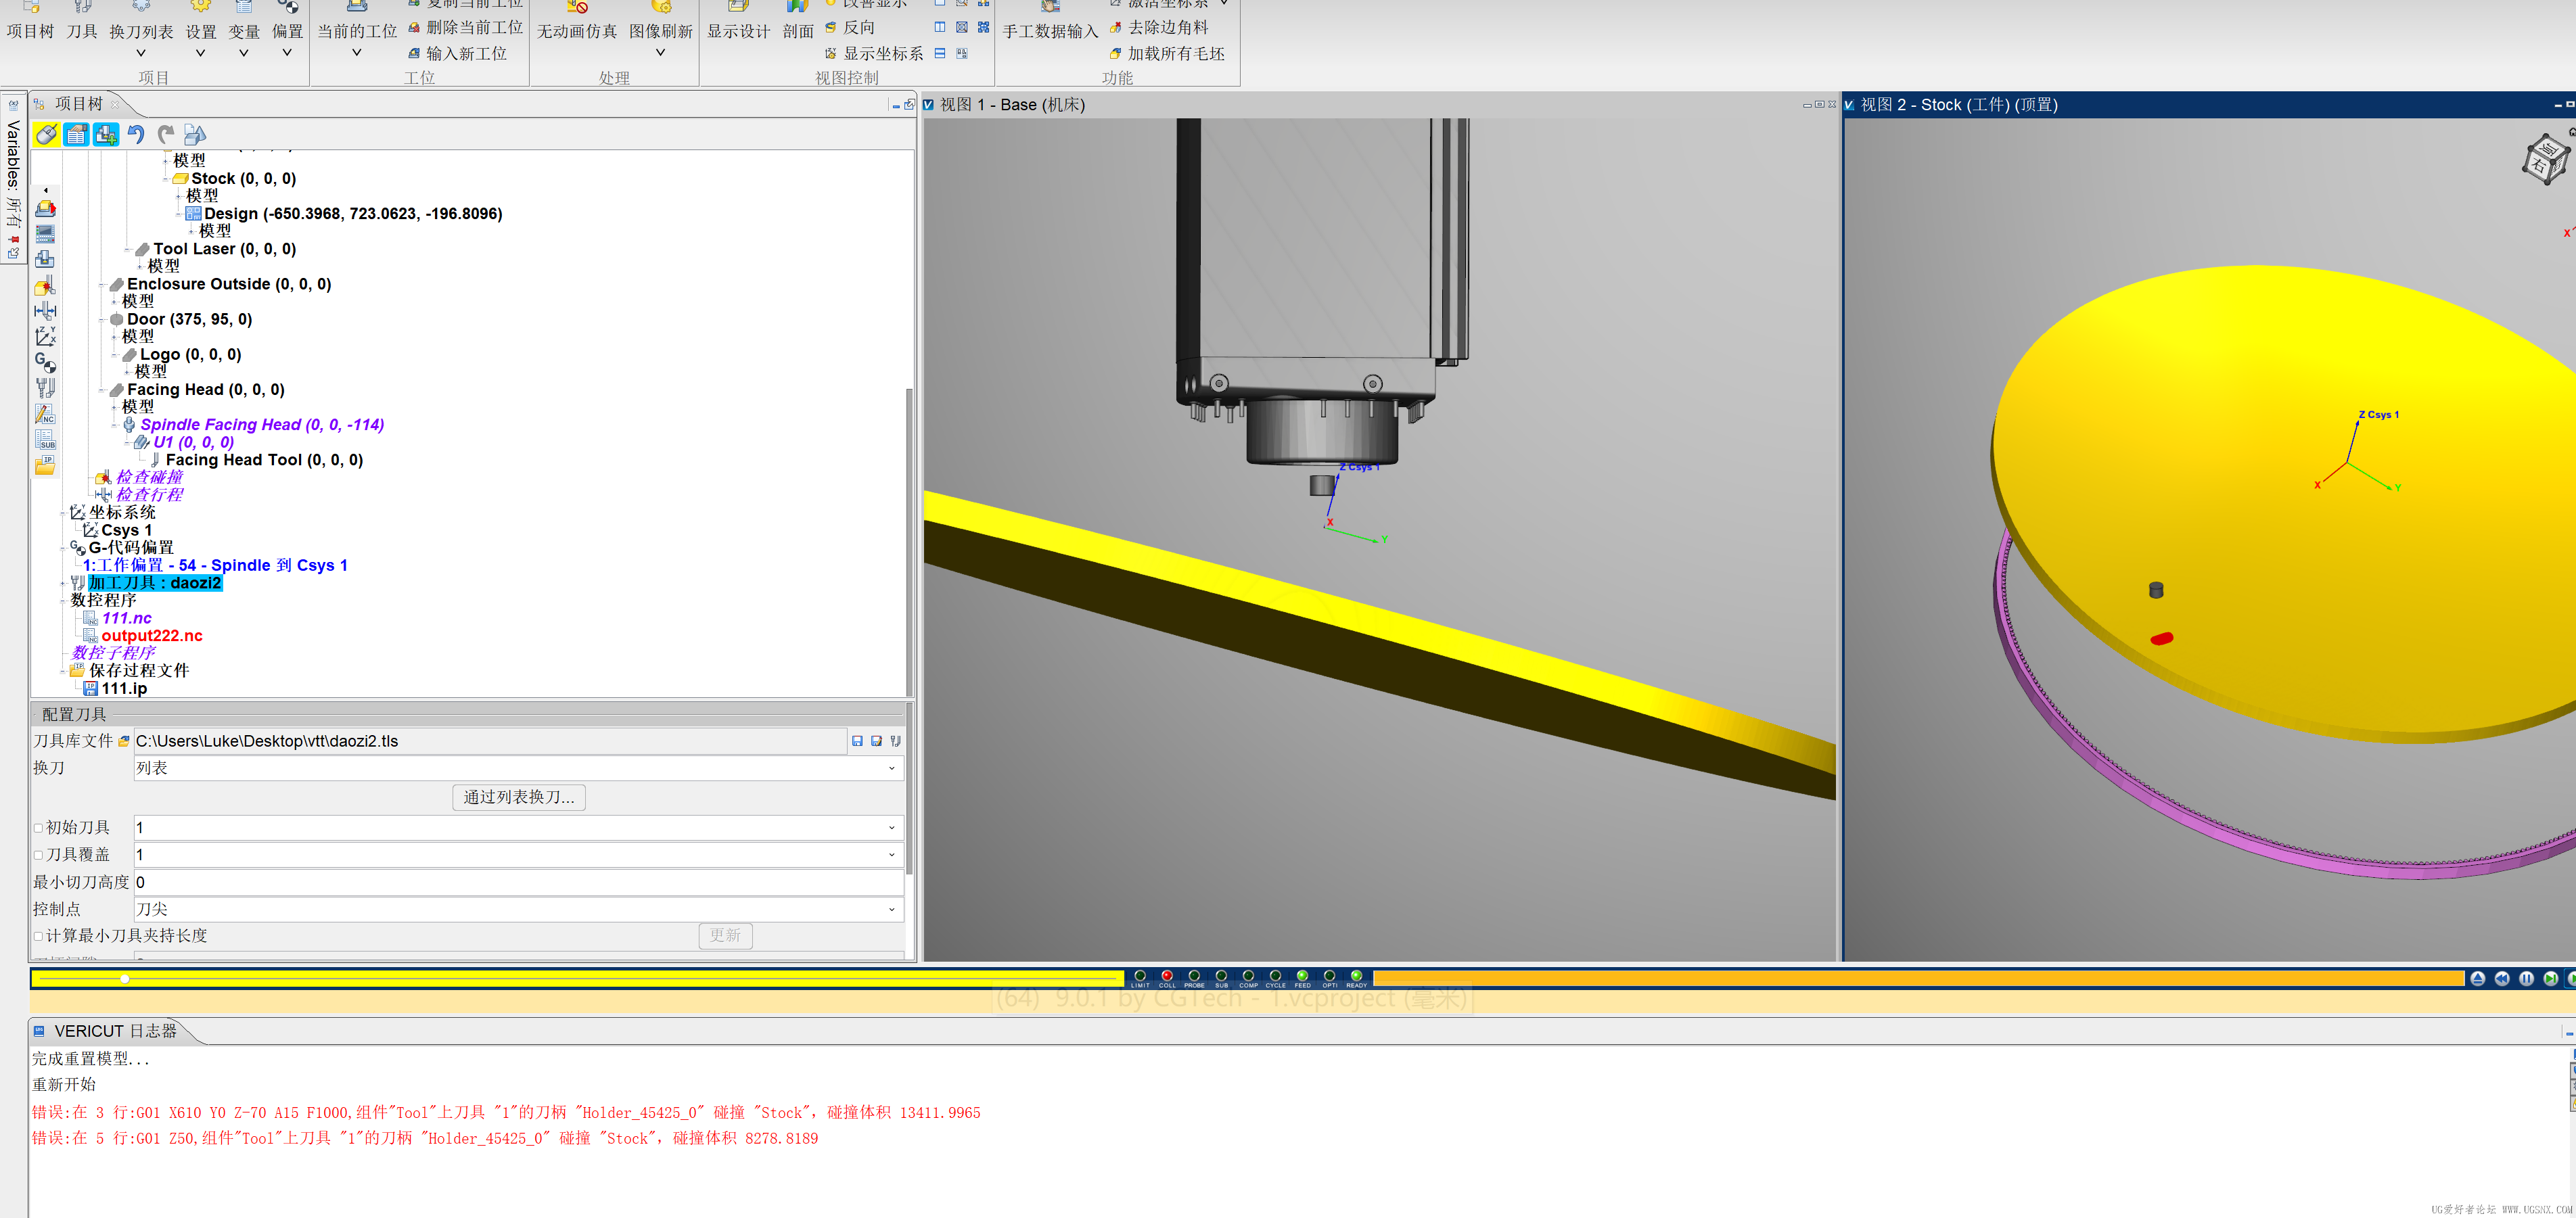2576x1218 pixels.
Task: Open the 控制点 dropdown showing 刀尖
Action: click(x=891, y=909)
